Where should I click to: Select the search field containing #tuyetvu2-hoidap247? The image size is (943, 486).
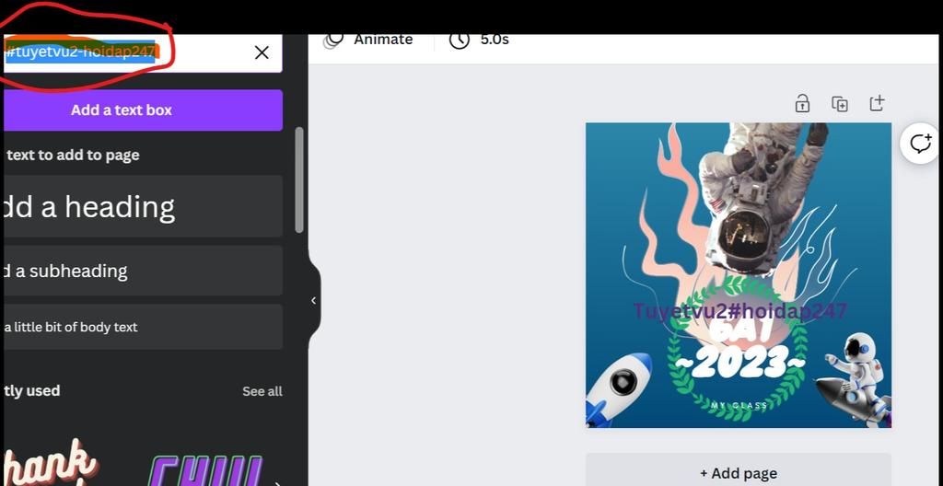point(143,53)
